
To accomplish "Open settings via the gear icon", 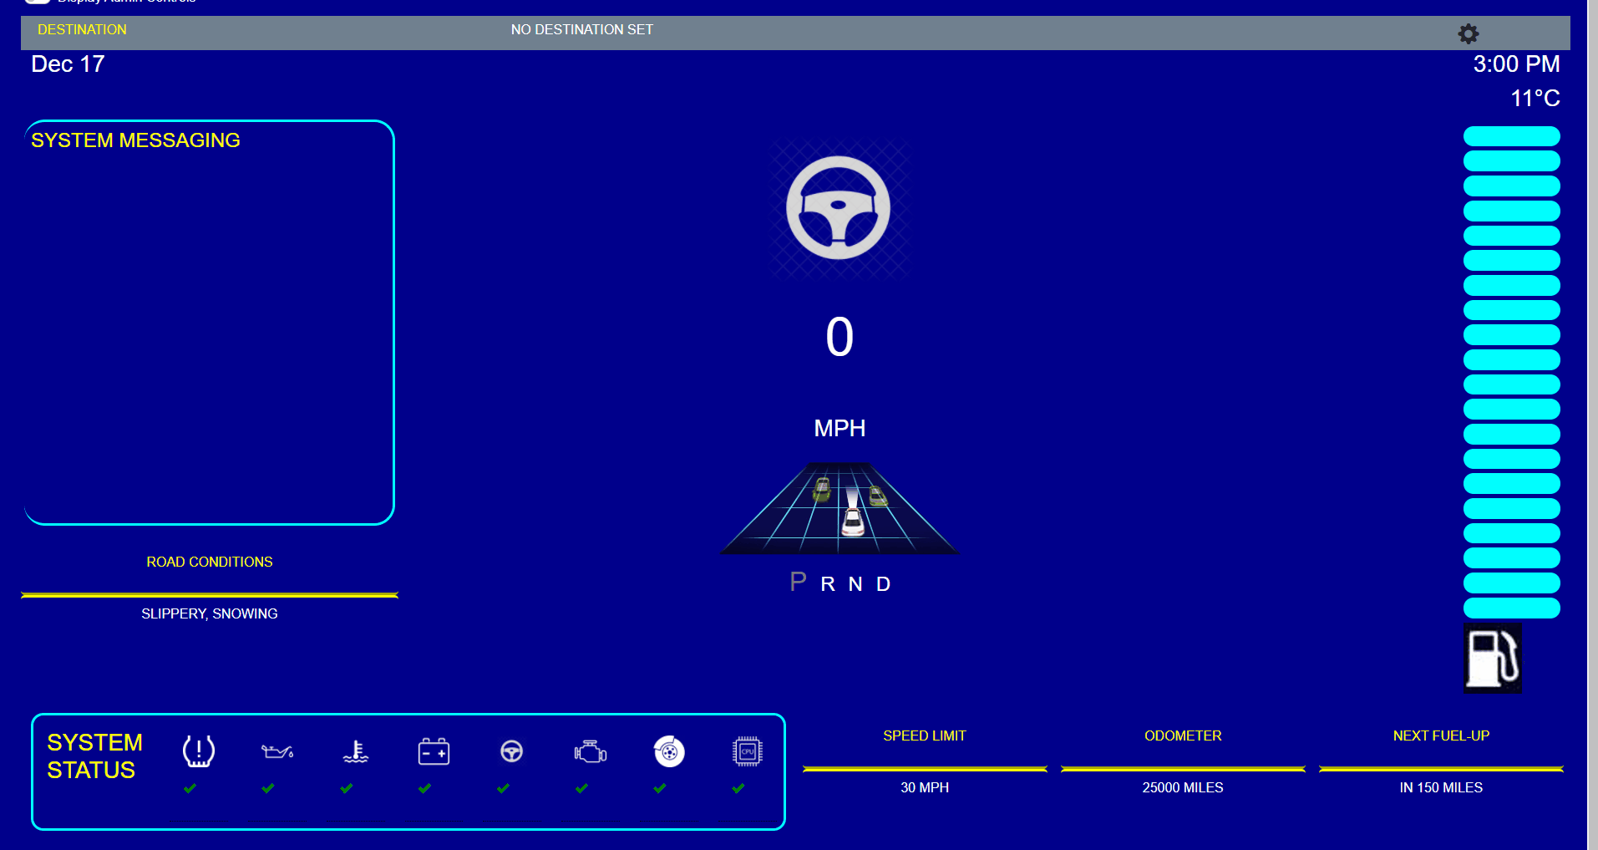I will point(1468,33).
